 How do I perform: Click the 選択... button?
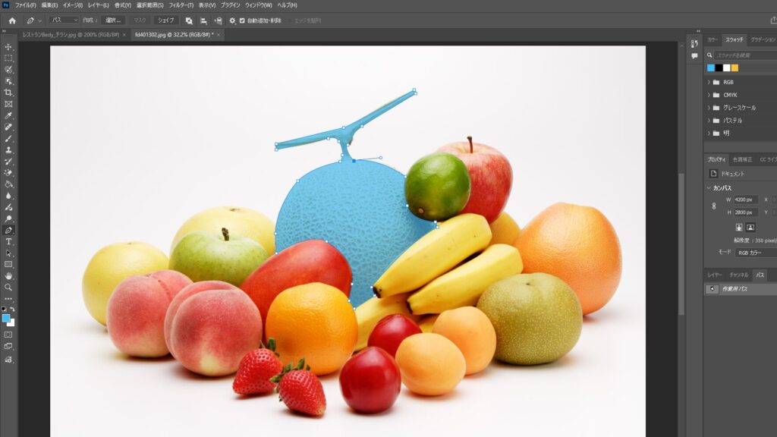113,20
